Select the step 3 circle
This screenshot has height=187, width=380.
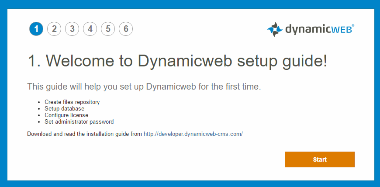[x=72, y=29]
